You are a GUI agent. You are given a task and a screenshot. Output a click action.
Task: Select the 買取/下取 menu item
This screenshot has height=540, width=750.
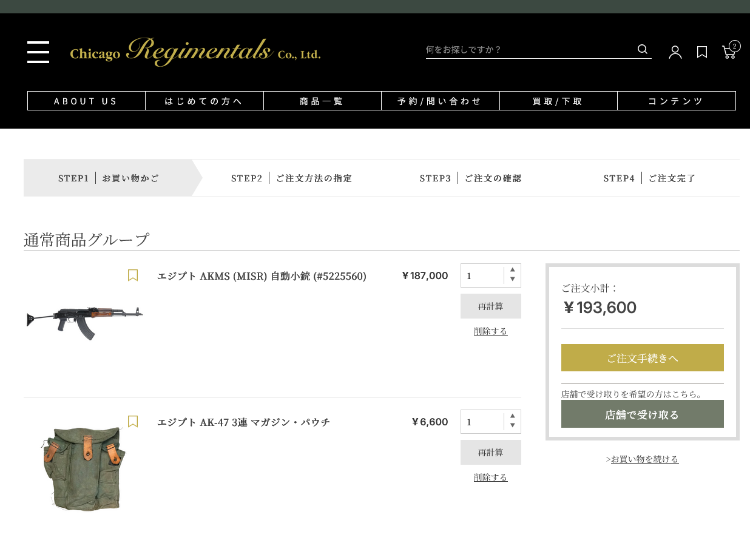(x=558, y=101)
